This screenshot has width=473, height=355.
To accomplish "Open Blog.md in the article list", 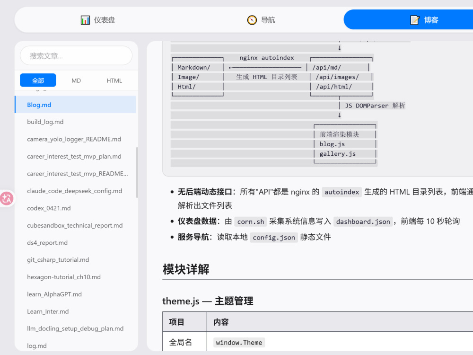I will (x=75, y=105).
